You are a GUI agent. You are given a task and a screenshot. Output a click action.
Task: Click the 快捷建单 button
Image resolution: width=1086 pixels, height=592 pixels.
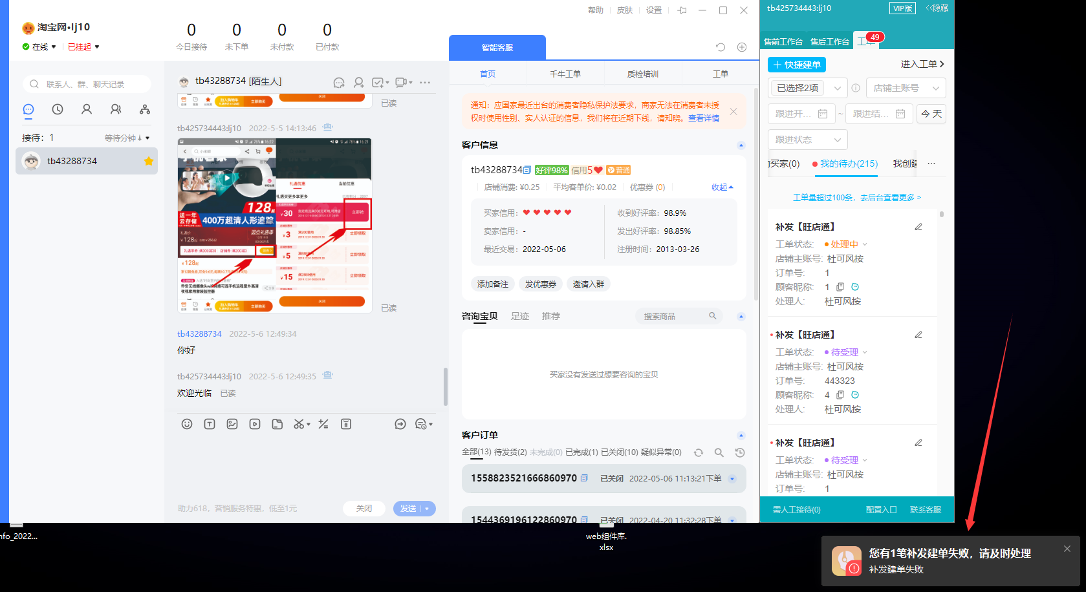coord(797,65)
